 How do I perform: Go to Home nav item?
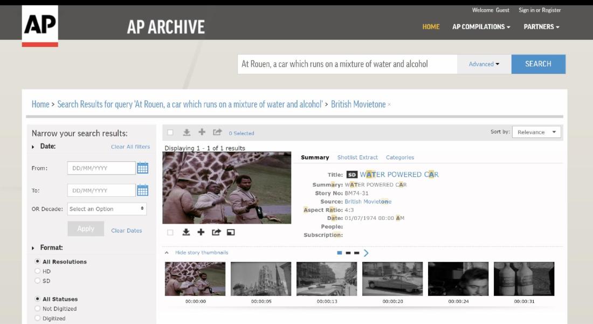pyautogui.click(x=431, y=27)
